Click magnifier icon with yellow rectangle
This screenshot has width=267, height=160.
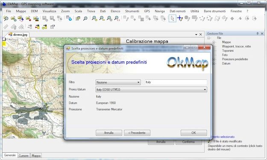click(x=102, y=18)
